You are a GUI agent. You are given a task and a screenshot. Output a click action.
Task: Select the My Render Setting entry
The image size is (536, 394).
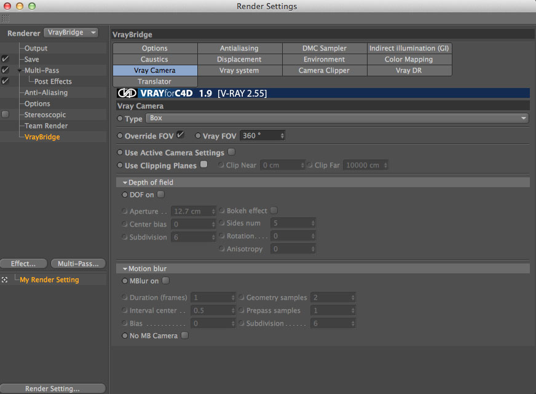click(49, 279)
